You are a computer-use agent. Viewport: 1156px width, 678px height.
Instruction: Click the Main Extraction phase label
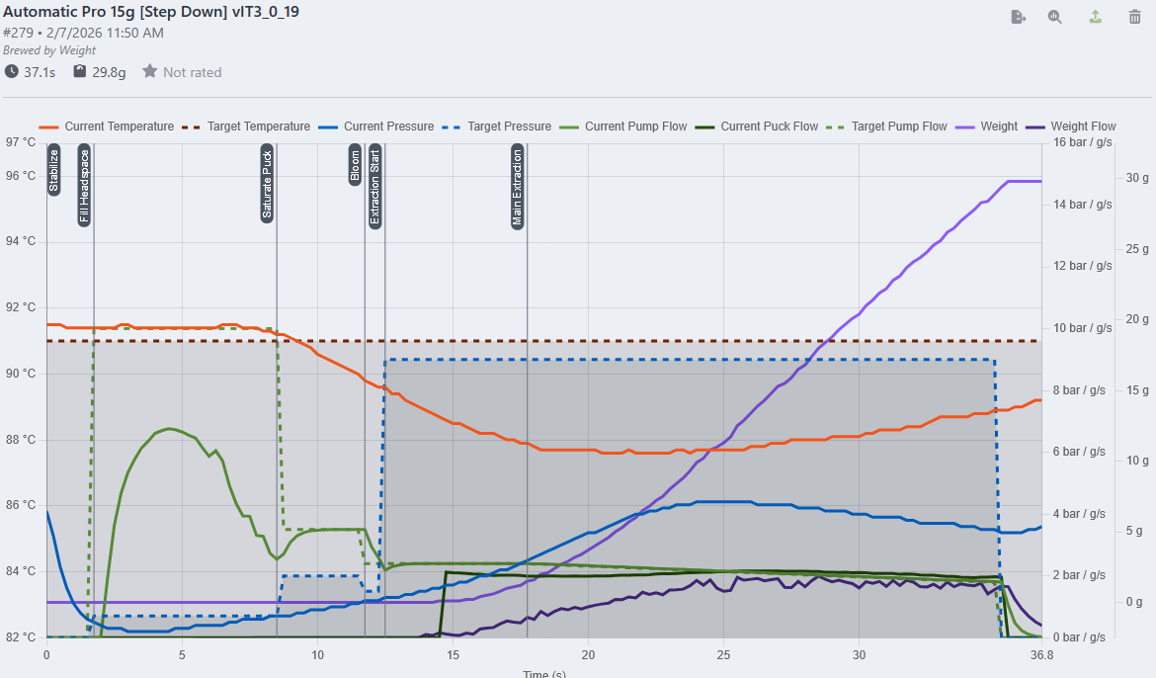point(518,188)
